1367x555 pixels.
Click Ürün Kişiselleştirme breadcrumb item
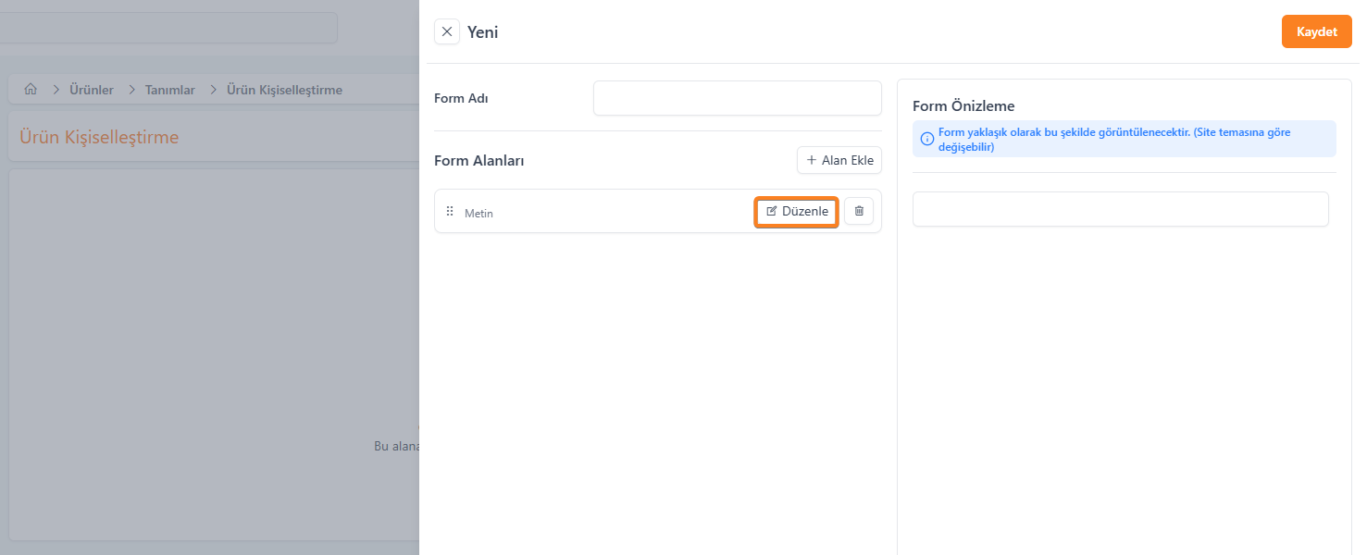(x=284, y=90)
